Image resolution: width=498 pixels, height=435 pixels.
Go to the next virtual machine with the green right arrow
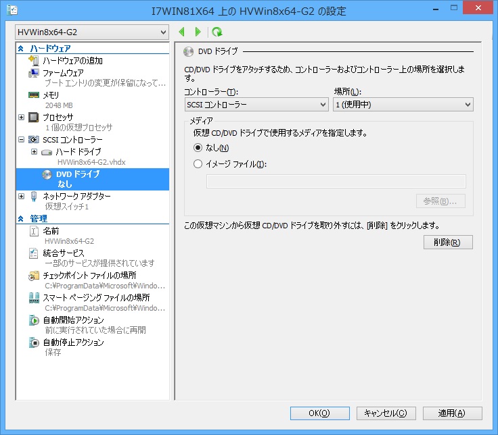198,32
